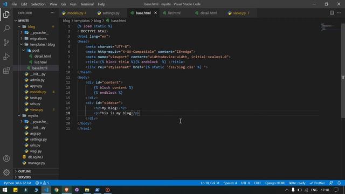The image size is (345, 194).
Task: Expand the OUTLINE section
Action: click(36, 171)
